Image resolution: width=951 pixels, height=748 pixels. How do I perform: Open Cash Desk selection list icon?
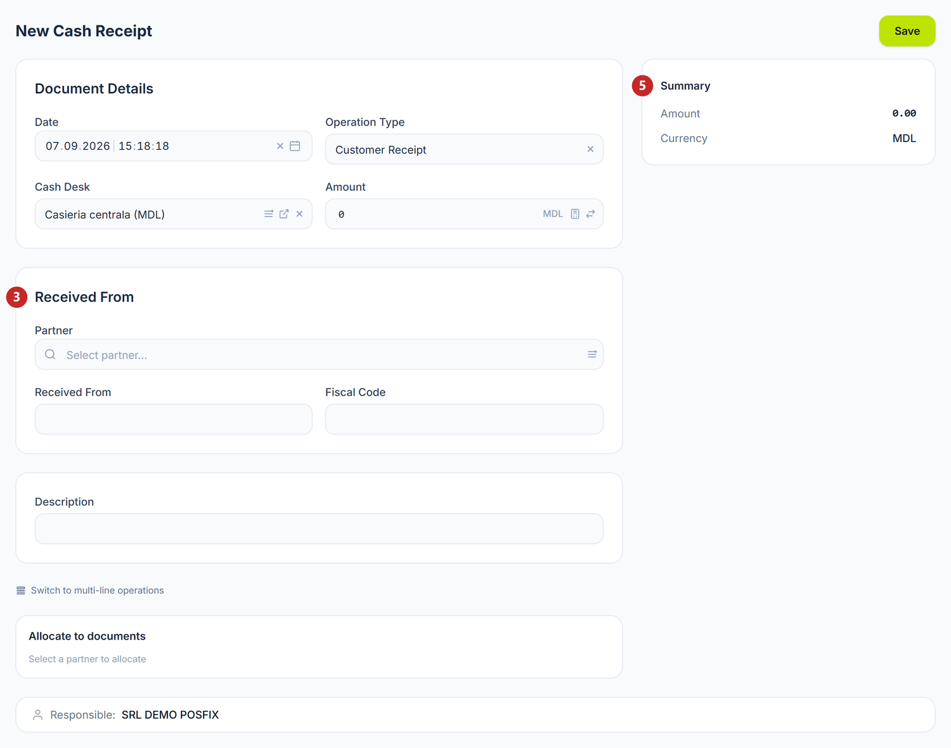[269, 214]
